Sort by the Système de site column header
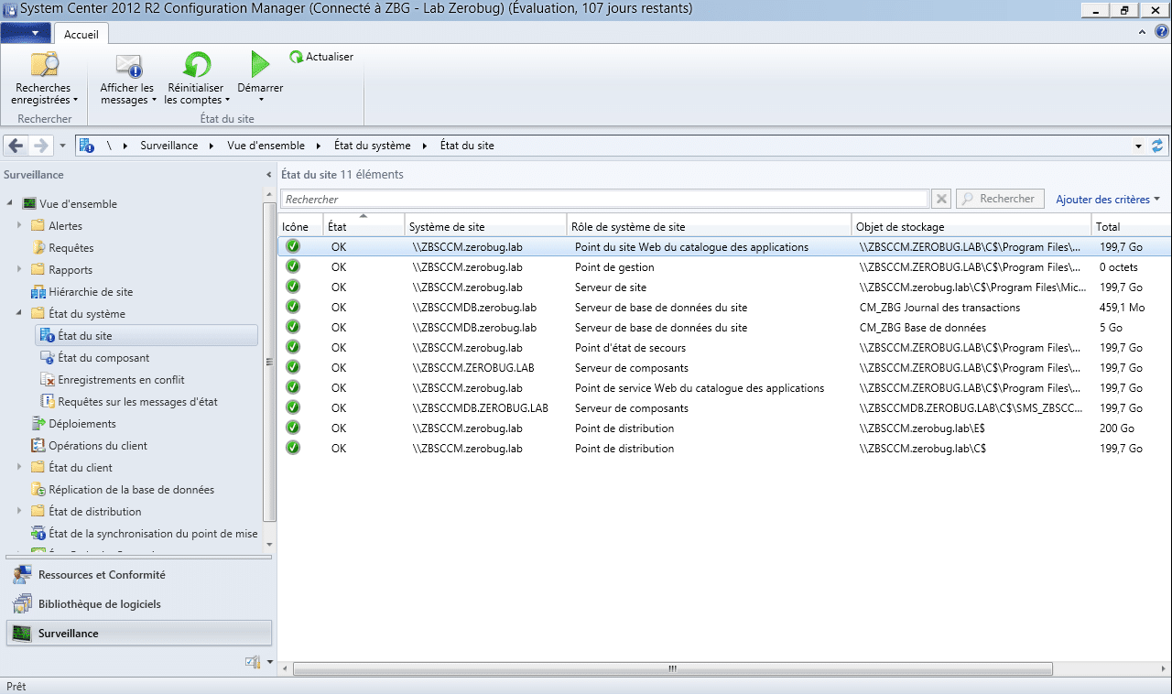The height and width of the screenshot is (694, 1172). point(485,226)
